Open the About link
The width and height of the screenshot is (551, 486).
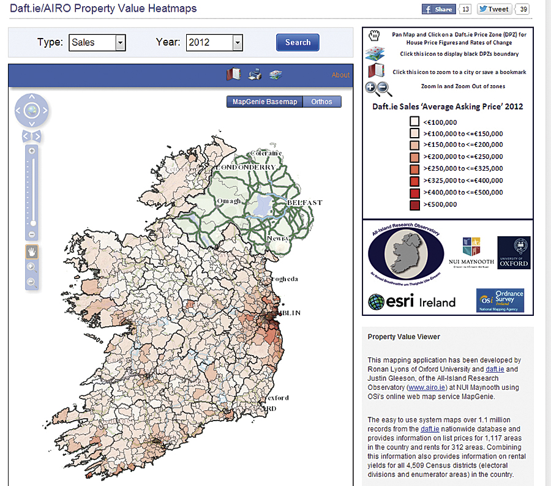pyautogui.click(x=340, y=75)
